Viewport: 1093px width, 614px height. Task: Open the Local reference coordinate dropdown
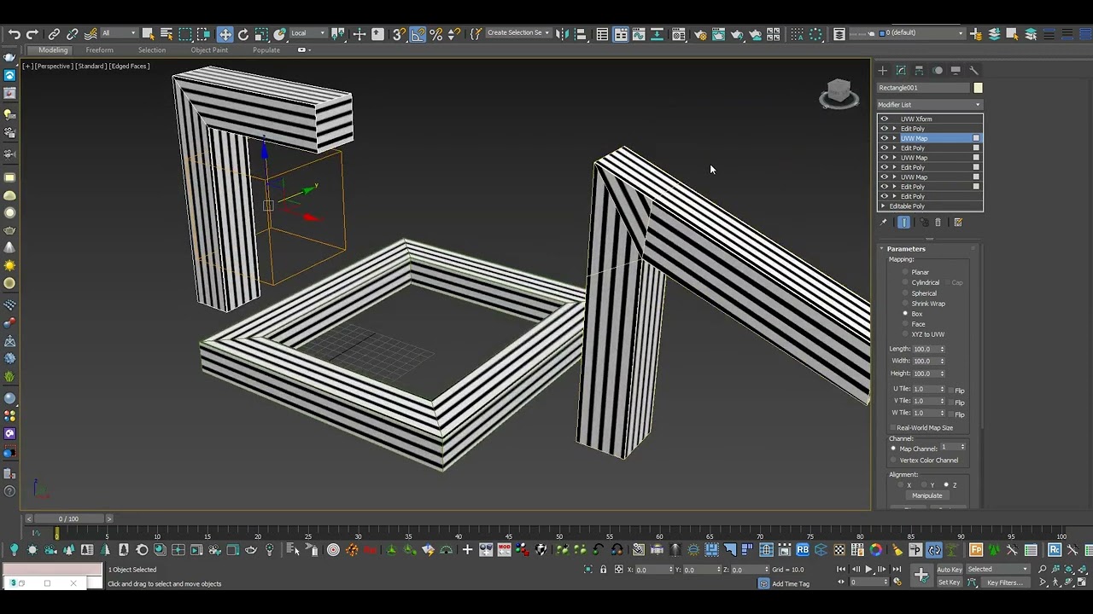[x=308, y=33]
